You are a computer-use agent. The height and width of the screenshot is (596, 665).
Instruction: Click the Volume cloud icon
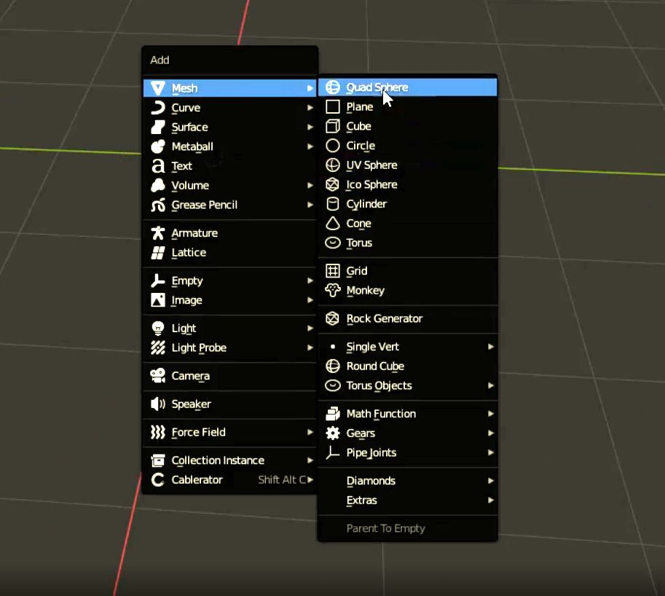(x=158, y=185)
